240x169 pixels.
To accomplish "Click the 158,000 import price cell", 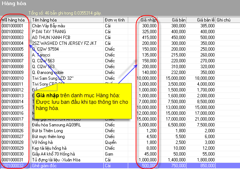I will [x=149, y=61].
